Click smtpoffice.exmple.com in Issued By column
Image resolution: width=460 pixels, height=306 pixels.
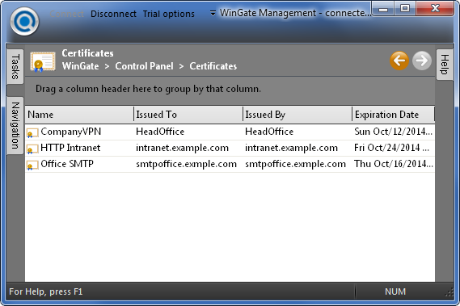295,164
